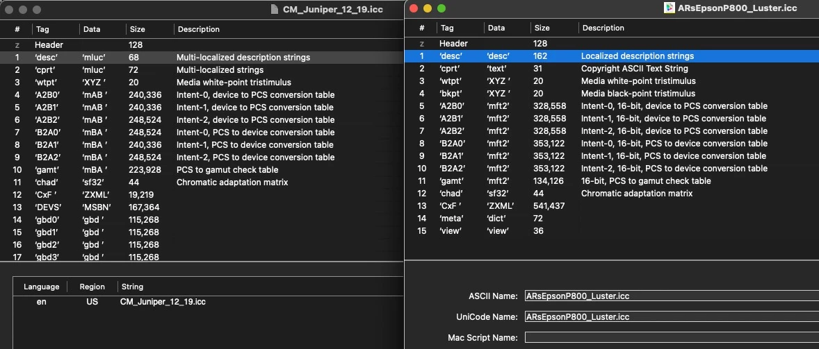Image resolution: width=819 pixels, height=349 pixels.
Task: Select 'B2A0' mBA row in CM_Juniper window
Action: click(x=202, y=133)
